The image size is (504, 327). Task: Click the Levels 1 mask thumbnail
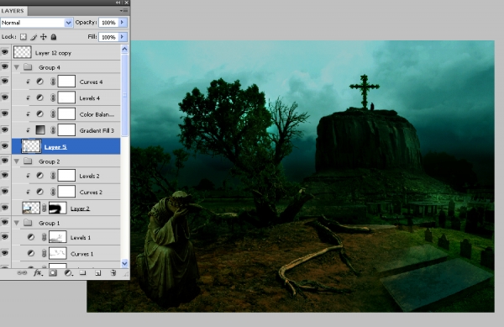click(x=57, y=237)
